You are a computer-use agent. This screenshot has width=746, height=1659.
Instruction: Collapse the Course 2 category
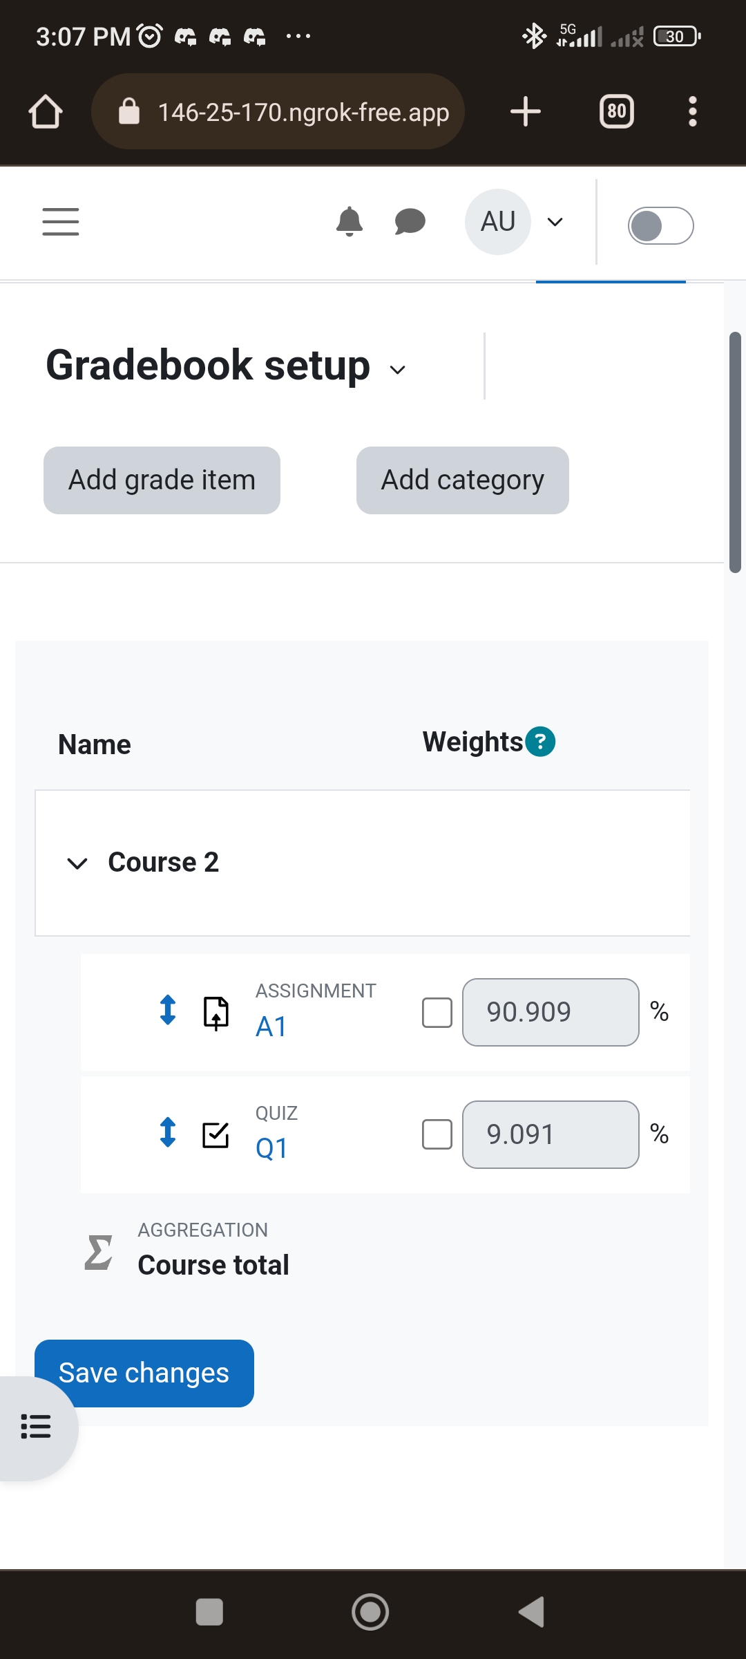tap(77, 863)
